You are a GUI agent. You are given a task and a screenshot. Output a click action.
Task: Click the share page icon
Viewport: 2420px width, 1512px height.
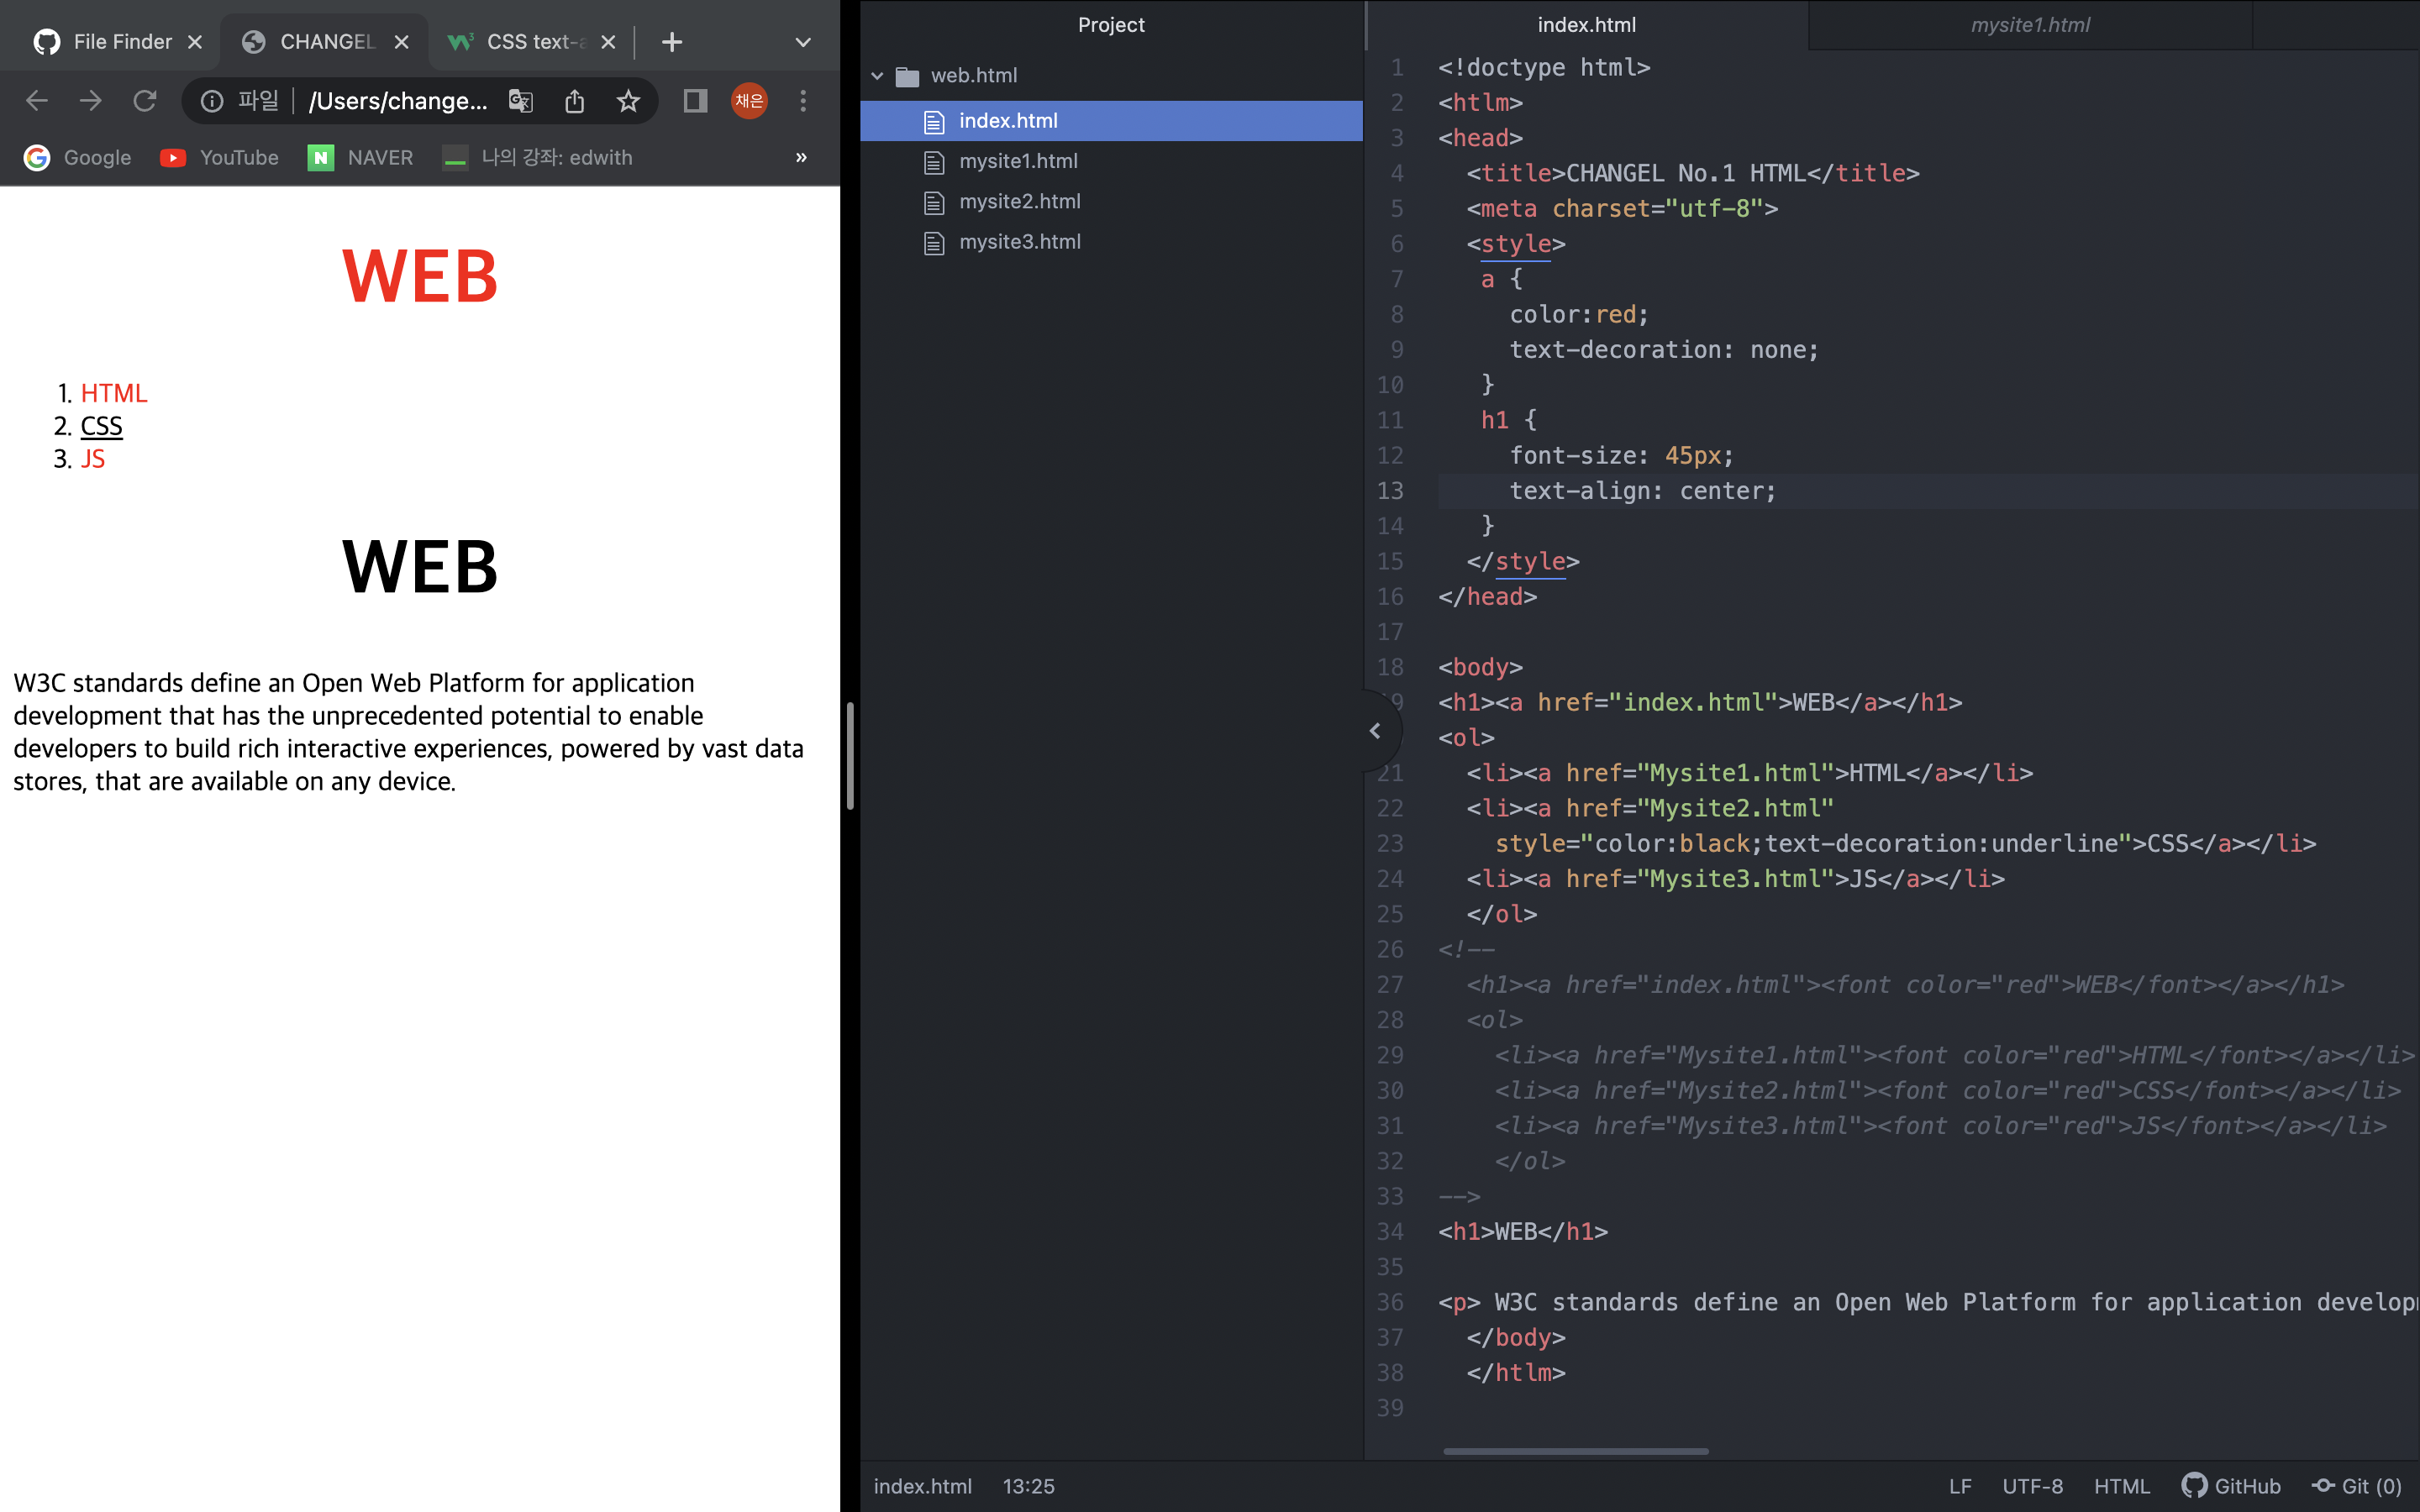(x=575, y=101)
